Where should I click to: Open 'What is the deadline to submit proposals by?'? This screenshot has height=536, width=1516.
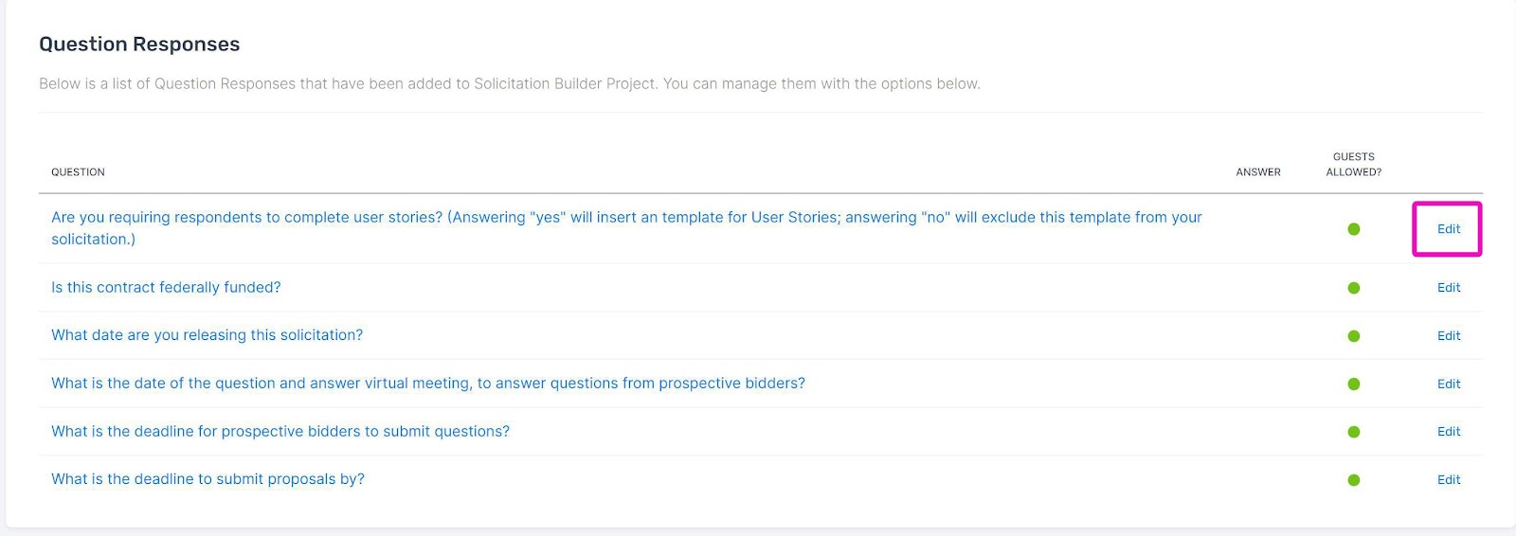tap(208, 479)
